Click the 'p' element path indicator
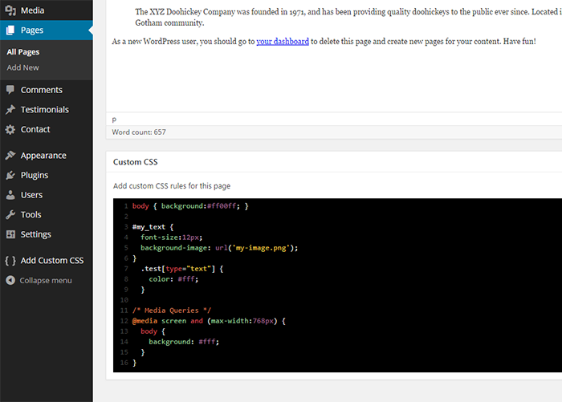 tap(114, 120)
